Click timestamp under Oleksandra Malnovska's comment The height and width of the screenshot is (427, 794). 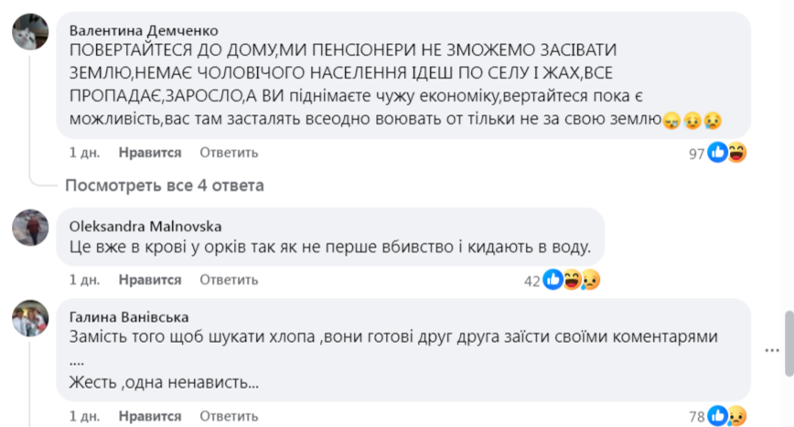pos(84,280)
